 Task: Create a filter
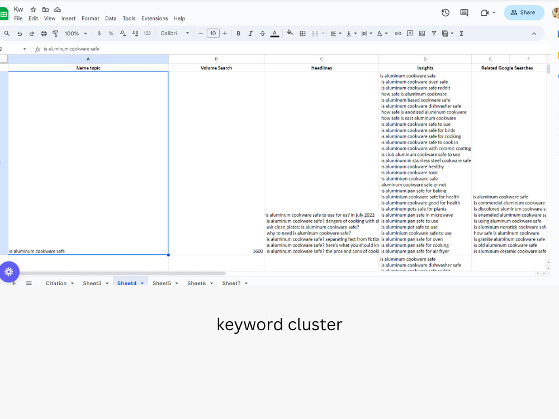[434, 34]
